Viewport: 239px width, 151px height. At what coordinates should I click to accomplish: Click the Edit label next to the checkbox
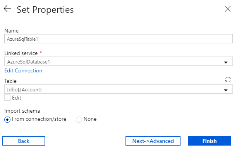16,98
